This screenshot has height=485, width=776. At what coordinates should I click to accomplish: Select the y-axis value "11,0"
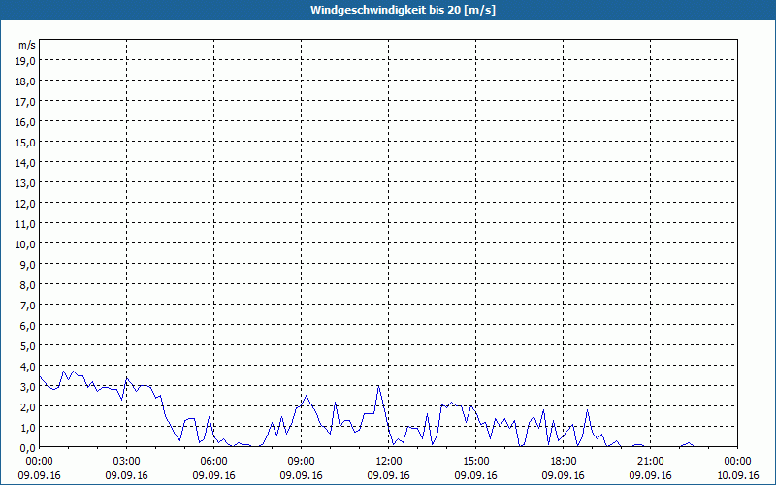(26, 224)
